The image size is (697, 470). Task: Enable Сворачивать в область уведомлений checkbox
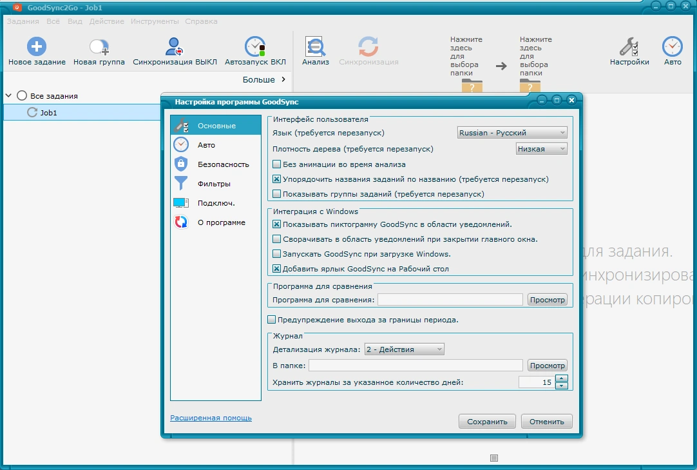coord(276,239)
